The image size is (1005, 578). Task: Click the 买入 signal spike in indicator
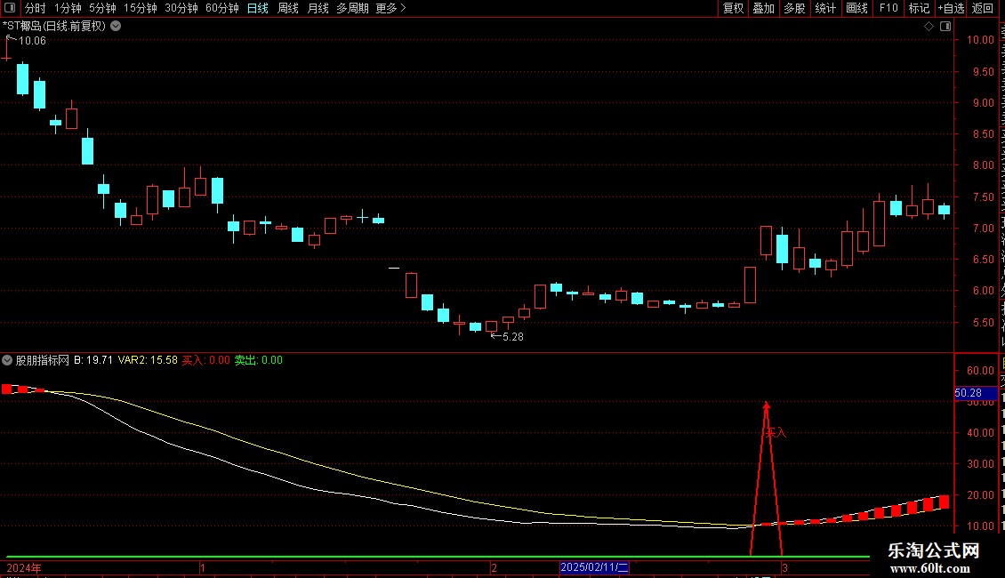pos(766,478)
